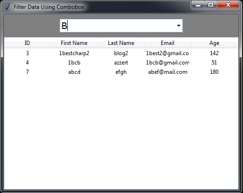This screenshot has width=243, height=193.
Task: Click the Email column header
Action: pos(167,43)
